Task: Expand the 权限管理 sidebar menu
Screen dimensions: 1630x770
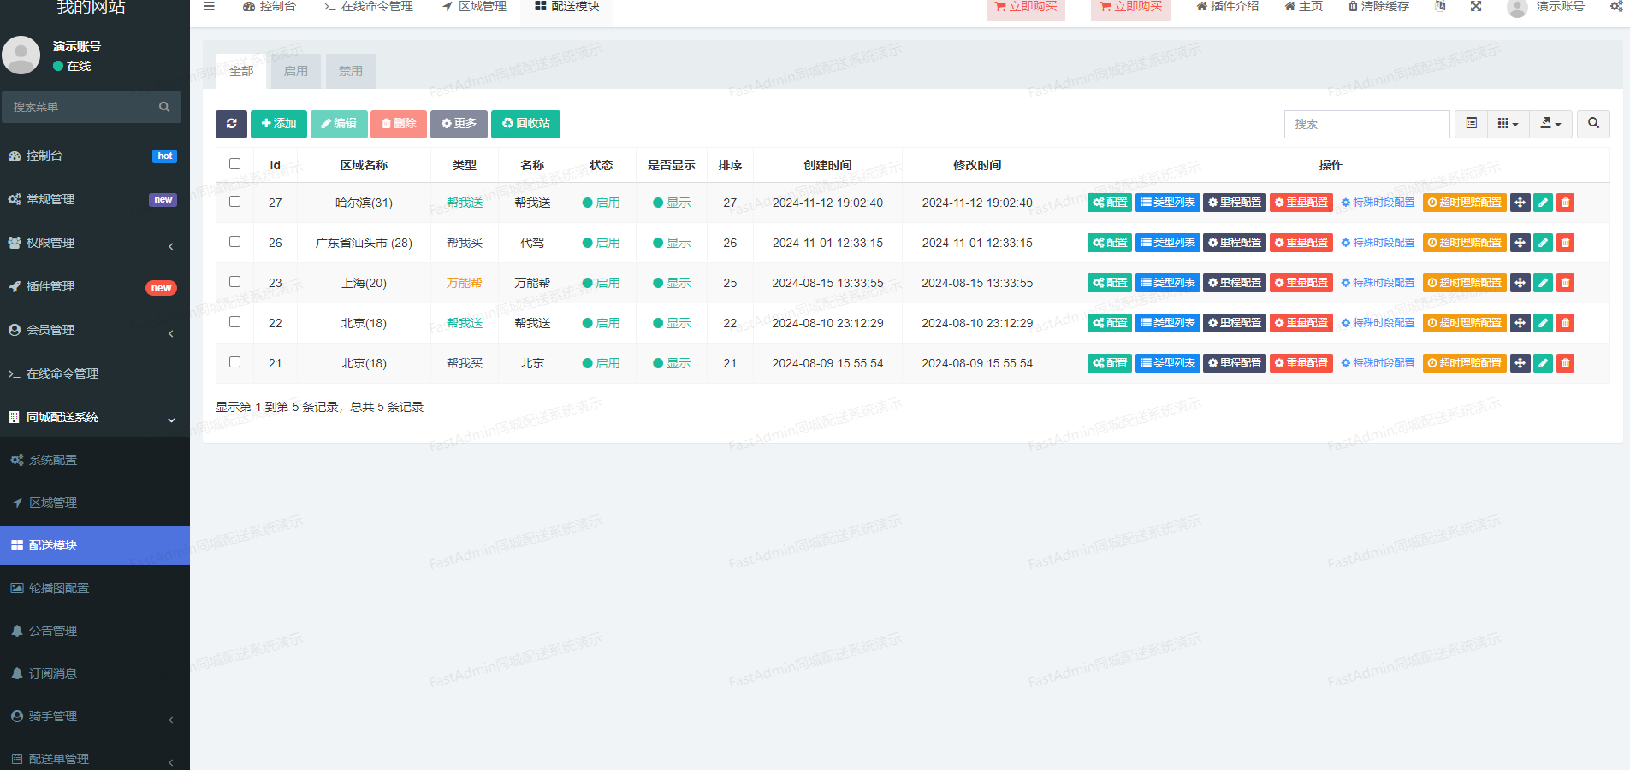Action: pyautogui.click(x=94, y=243)
